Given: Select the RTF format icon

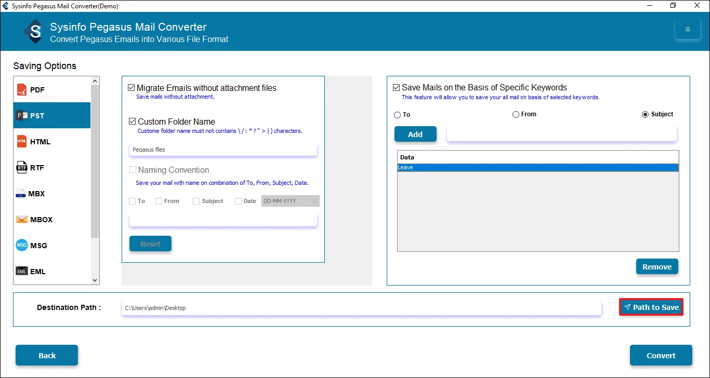Looking at the screenshot, I should tap(22, 168).
